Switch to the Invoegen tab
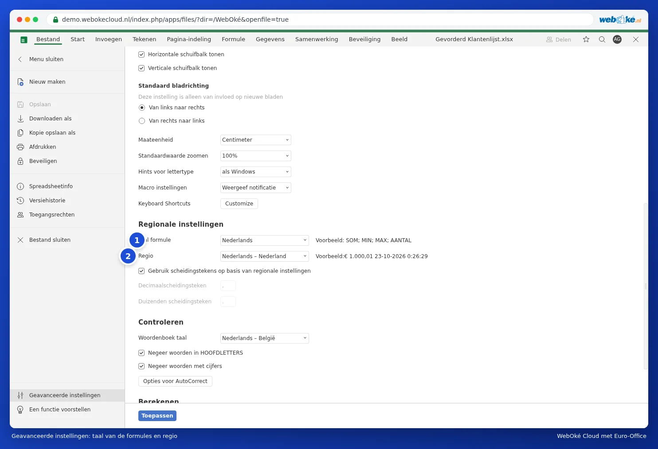 coord(109,39)
